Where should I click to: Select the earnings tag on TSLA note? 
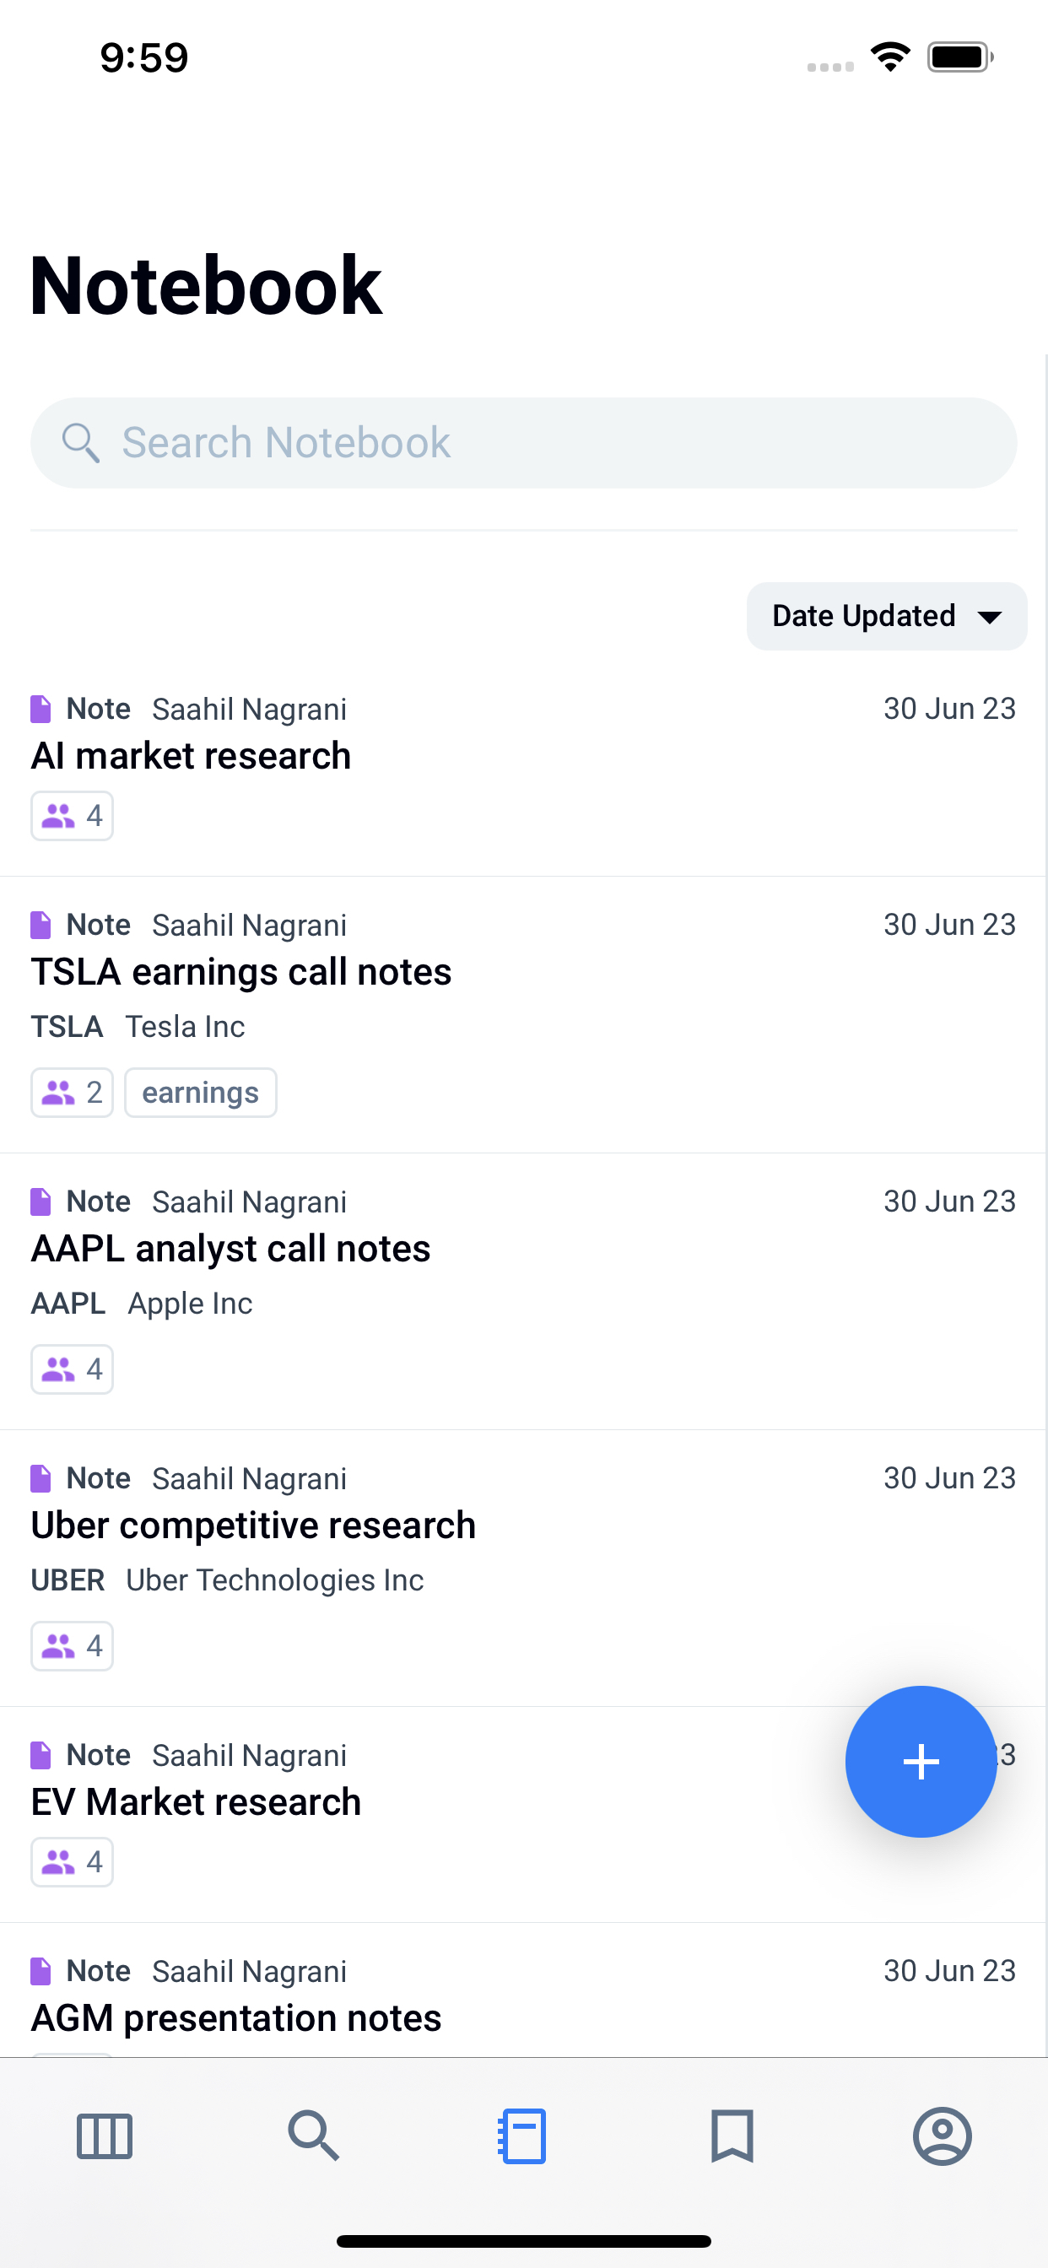201,1093
